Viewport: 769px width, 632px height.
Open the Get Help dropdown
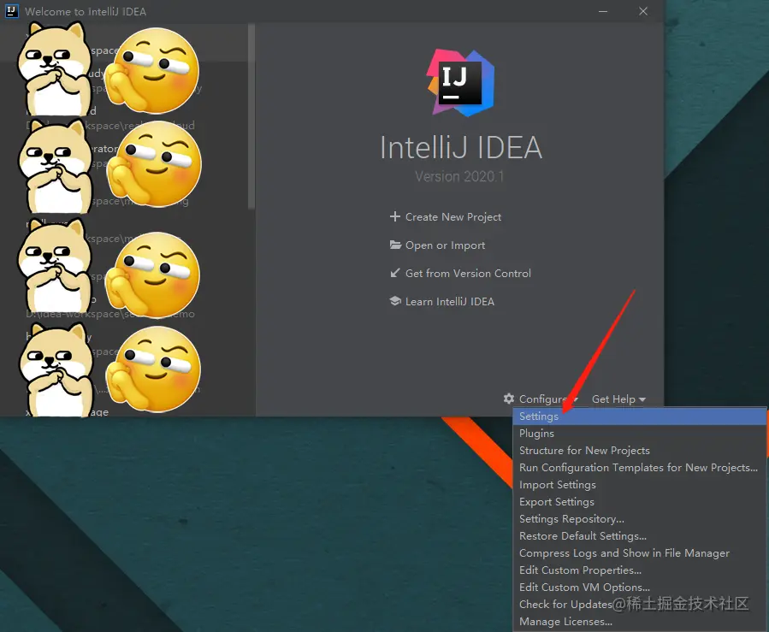(618, 399)
